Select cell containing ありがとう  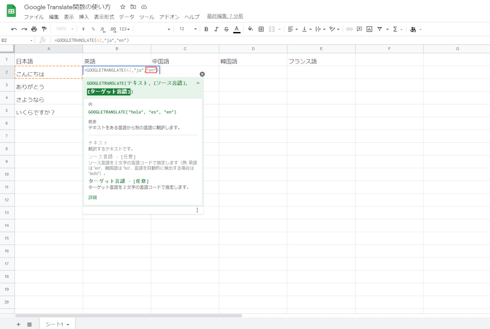[49, 86]
